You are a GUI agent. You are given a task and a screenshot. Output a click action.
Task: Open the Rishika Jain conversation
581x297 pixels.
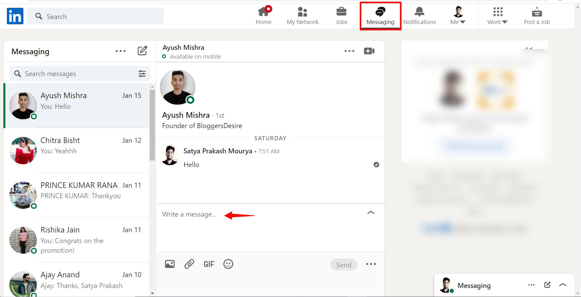point(76,240)
